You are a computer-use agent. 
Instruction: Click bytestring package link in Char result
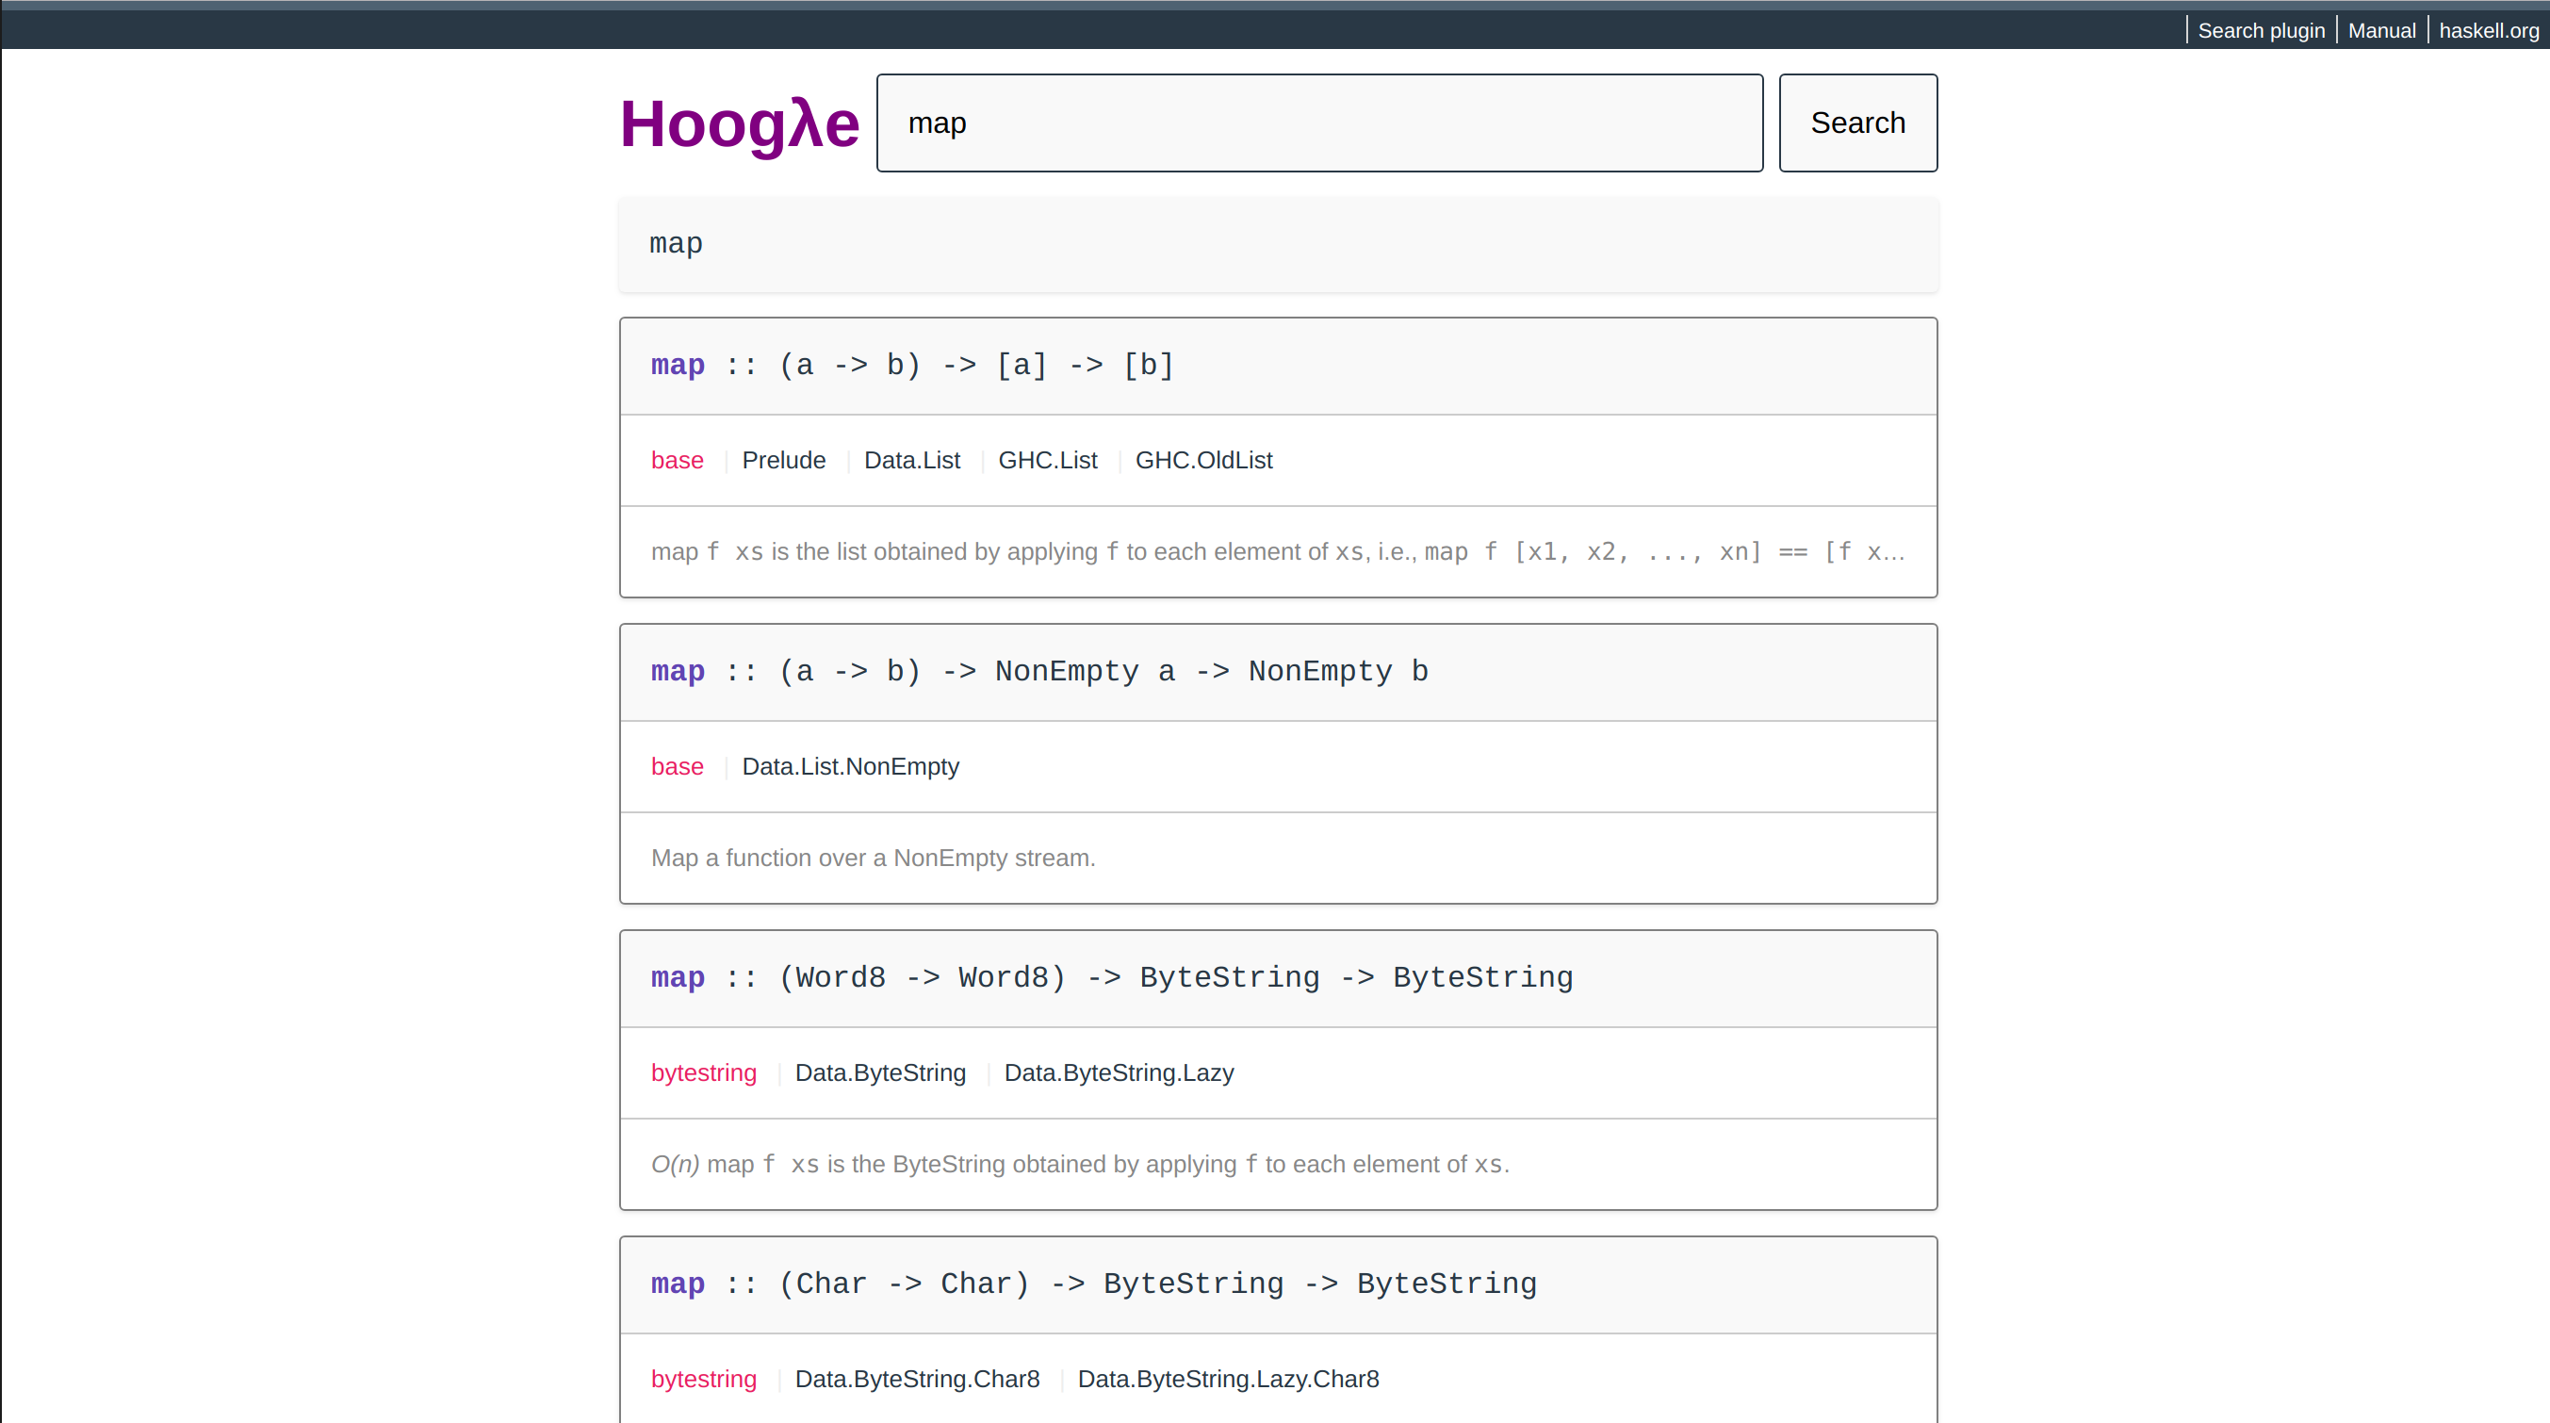coord(704,1379)
